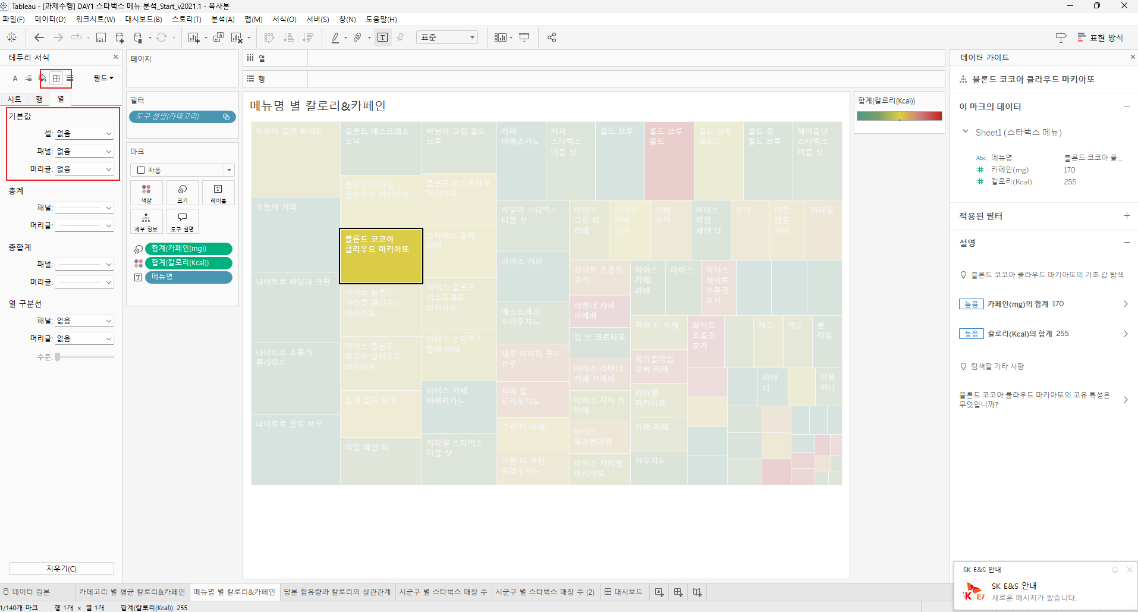Click the add new data source icon
The image size is (1138, 612).
coord(120,37)
